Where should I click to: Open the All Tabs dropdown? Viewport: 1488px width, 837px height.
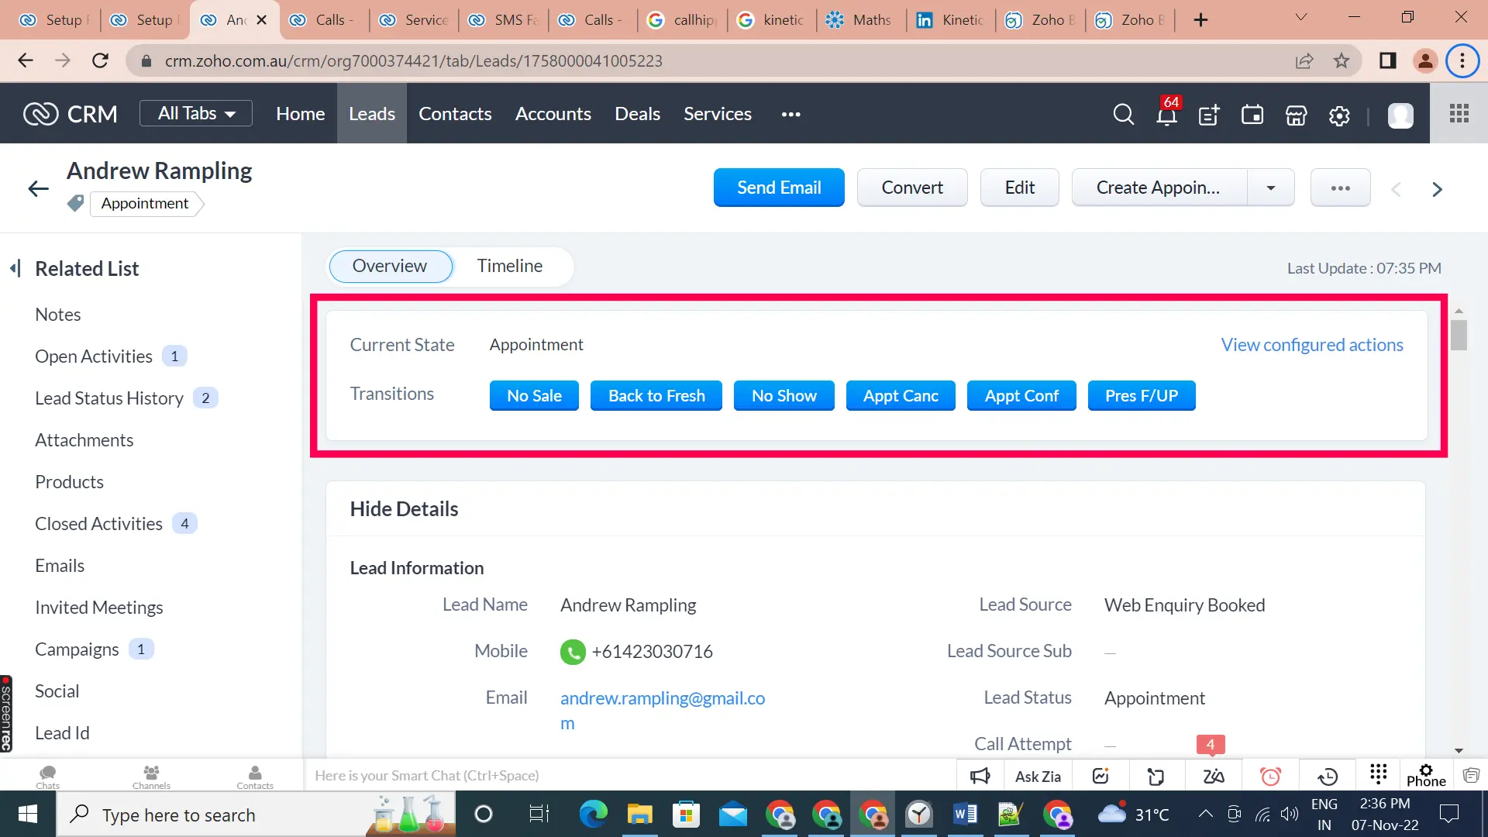pos(195,112)
